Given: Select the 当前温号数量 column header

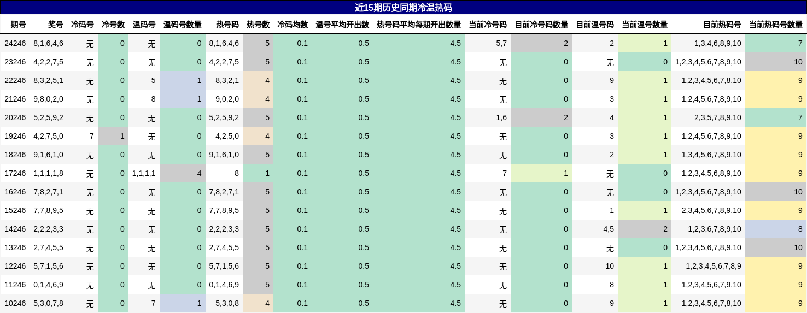Looking at the screenshot, I should 645,25.
